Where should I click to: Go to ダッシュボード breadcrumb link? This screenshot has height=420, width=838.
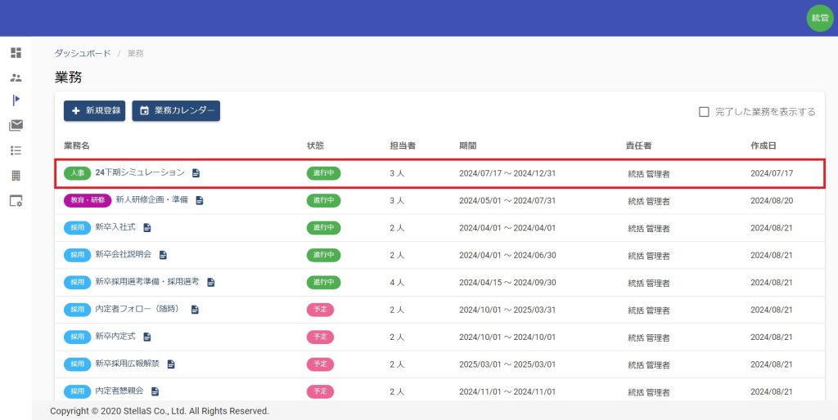coord(82,53)
